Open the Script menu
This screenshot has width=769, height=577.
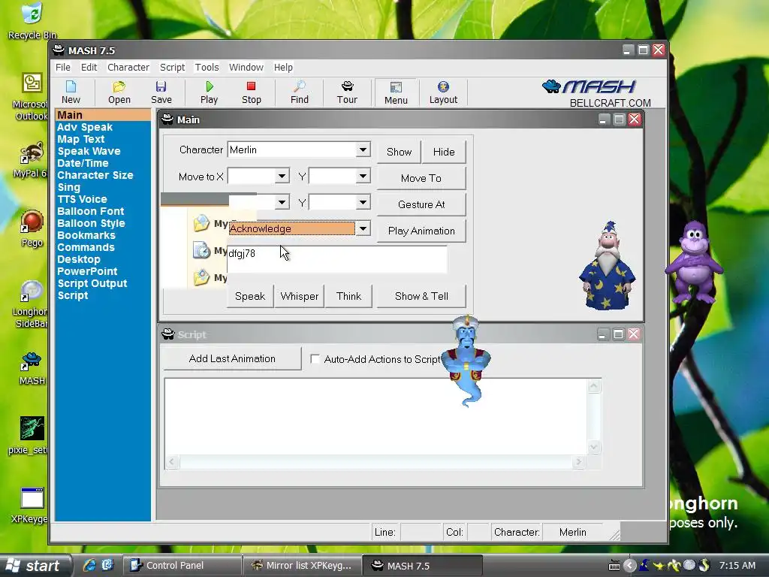point(172,67)
